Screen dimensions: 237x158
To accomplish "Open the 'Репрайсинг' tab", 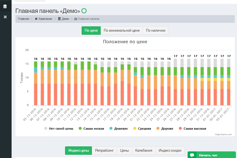I will (x=104, y=151).
